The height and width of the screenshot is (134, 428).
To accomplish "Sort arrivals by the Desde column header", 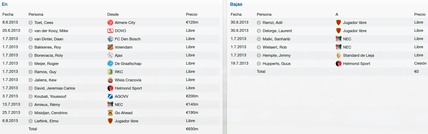I will [113, 14].
